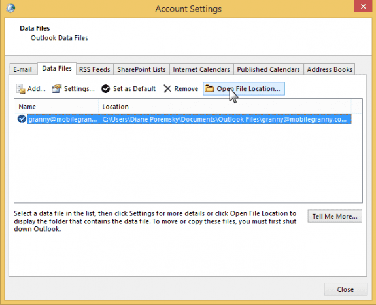Click the Set as Default checkmark icon

point(105,89)
